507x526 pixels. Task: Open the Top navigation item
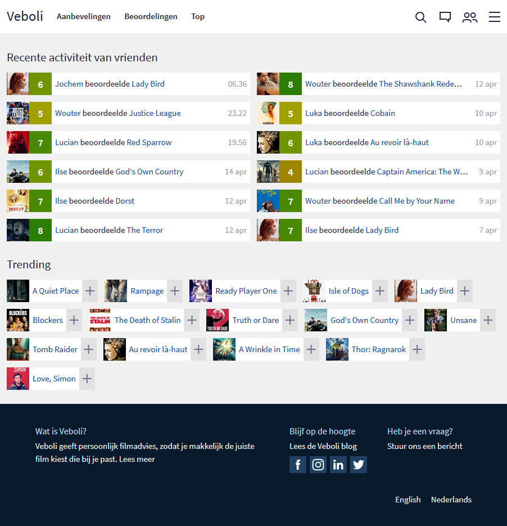(x=198, y=16)
